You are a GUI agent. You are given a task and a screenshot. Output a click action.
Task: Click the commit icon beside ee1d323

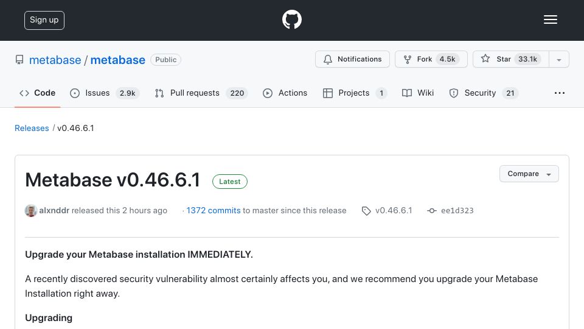(432, 211)
